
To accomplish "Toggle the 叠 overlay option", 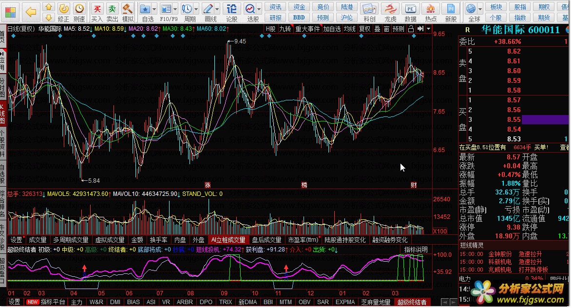I will pyautogui.click(x=377, y=29).
